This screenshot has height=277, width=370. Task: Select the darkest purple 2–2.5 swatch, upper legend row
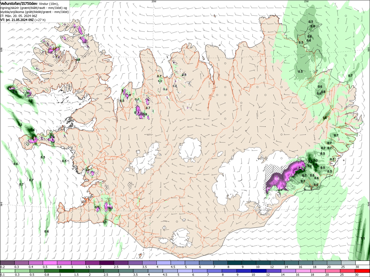[107, 263]
